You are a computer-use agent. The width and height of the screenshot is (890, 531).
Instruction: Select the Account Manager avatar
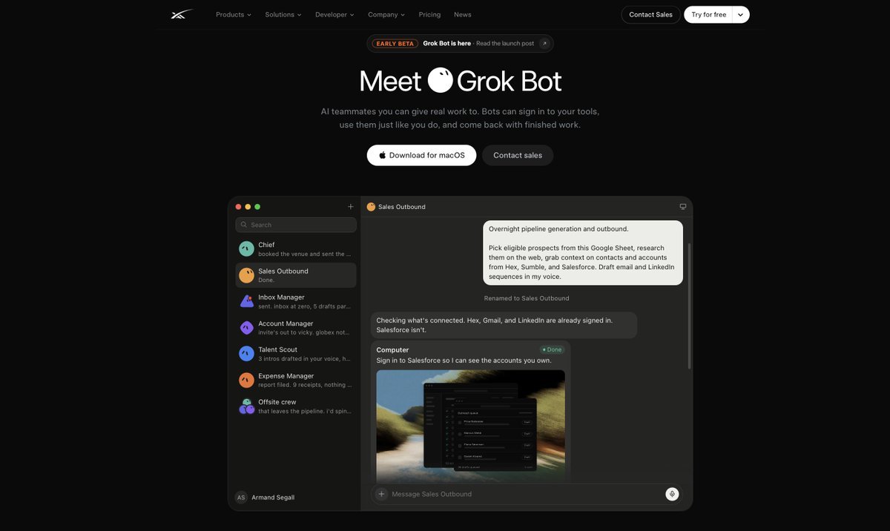tap(246, 328)
